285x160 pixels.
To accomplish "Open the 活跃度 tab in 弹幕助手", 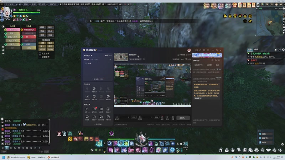I will (209, 65).
